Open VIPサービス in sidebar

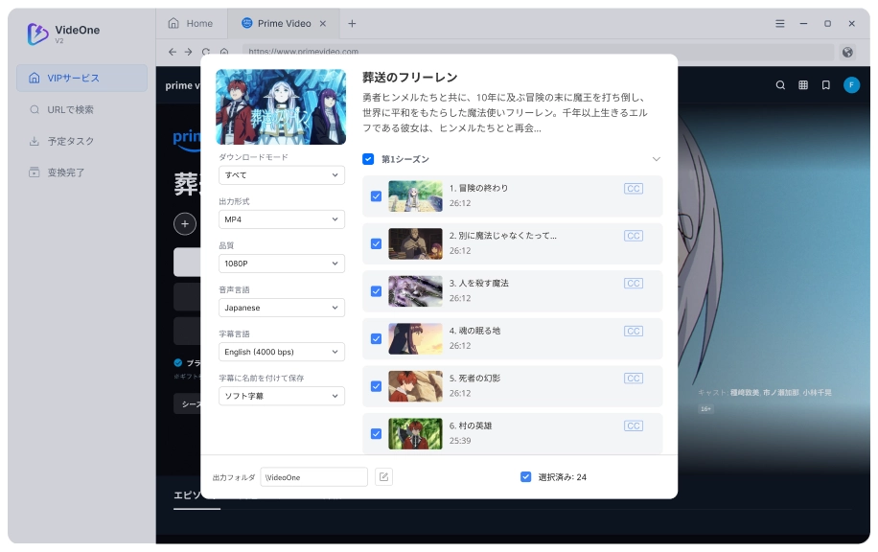(81, 78)
